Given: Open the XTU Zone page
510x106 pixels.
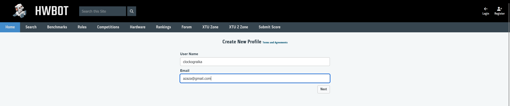Looking at the screenshot, I should click(x=210, y=27).
